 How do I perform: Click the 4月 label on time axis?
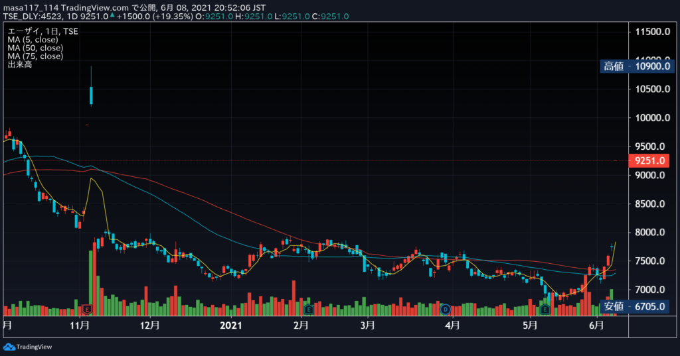(x=452, y=325)
